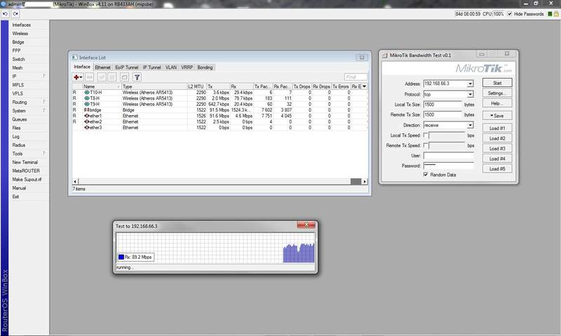Click the Load #3 button
The height and width of the screenshot is (336, 561).
497,149
